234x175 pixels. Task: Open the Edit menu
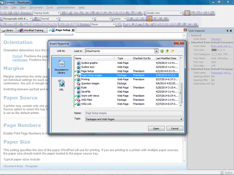[14, 7]
